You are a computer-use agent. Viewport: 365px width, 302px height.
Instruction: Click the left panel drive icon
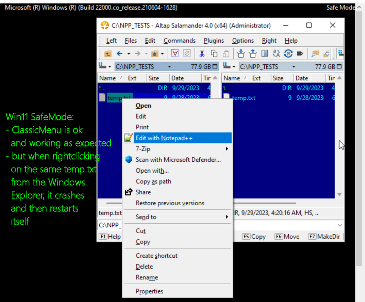pos(102,66)
